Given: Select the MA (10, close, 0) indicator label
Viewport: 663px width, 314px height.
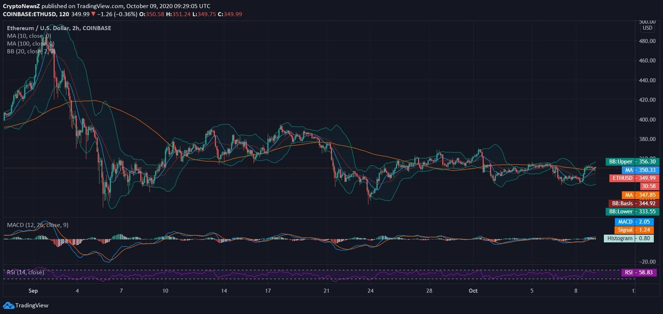Looking at the screenshot, I should coord(29,36).
